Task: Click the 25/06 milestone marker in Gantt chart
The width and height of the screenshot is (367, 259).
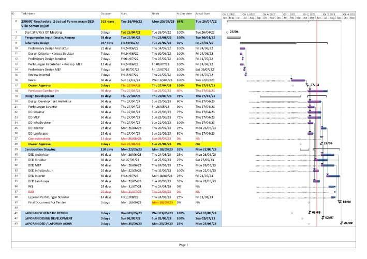Action: pyautogui.click(x=321, y=144)
